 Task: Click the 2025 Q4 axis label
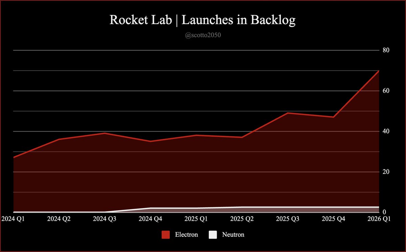click(x=333, y=219)
